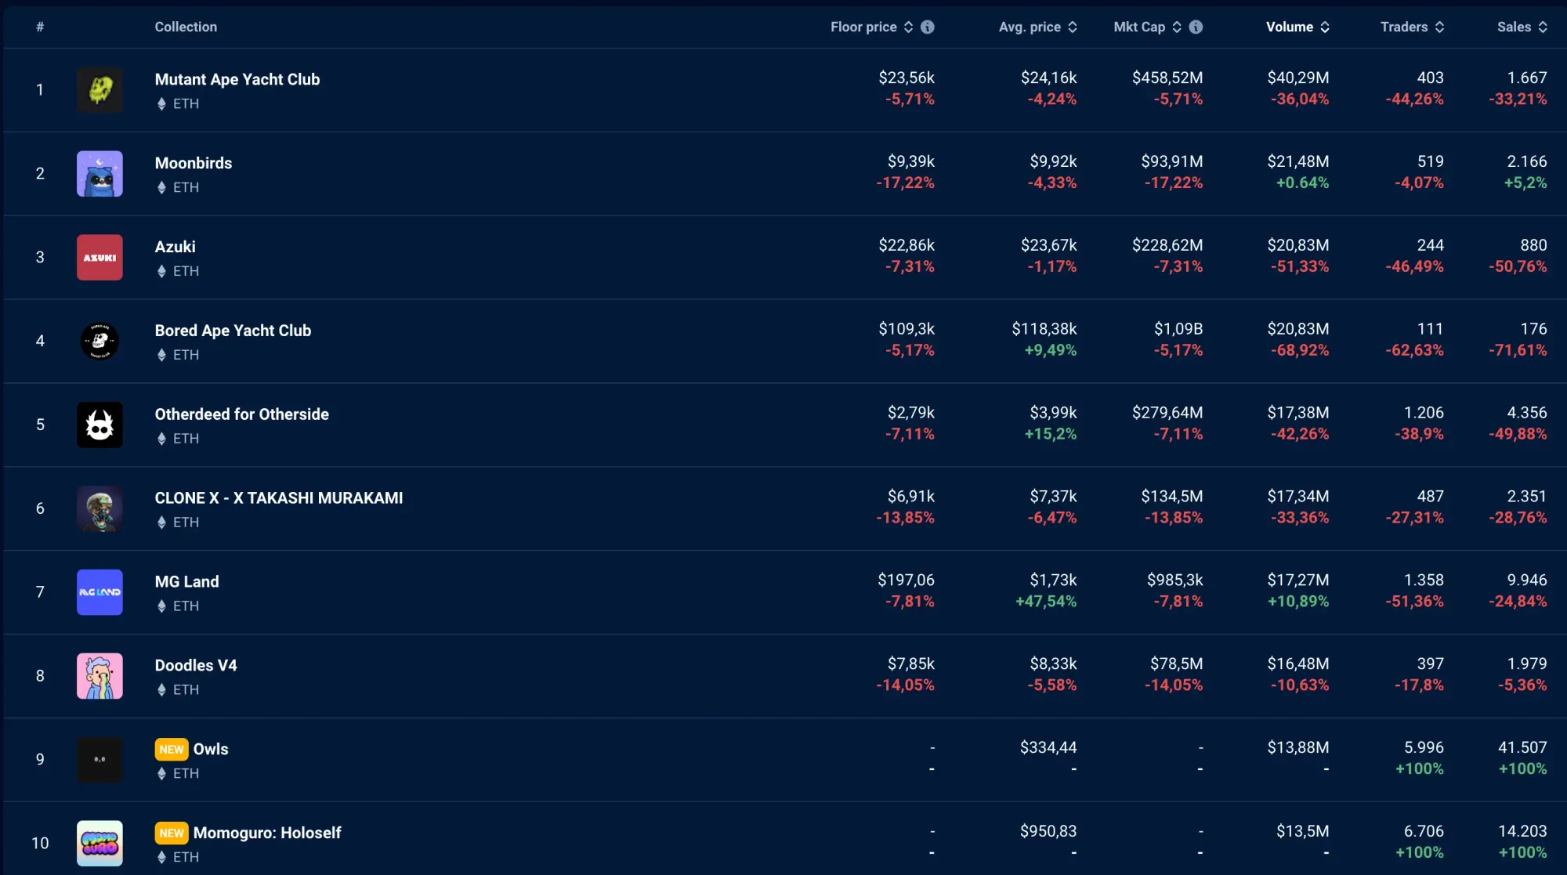Open the Doodles V4 name link
The image size is (1567, 875).
tap(196, 666)
